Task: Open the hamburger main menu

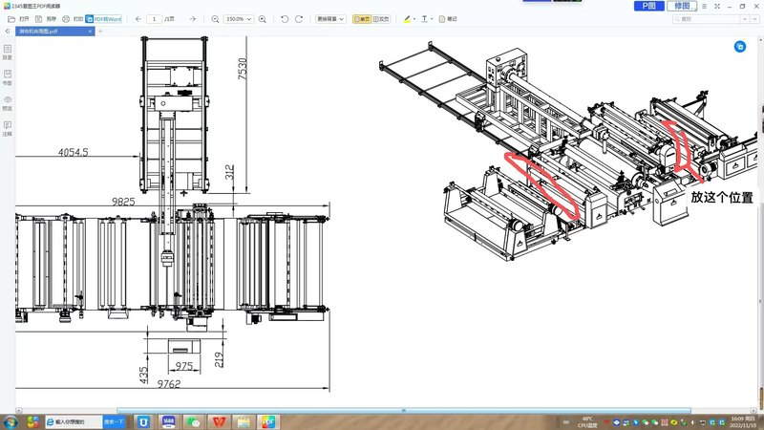Action: [x=704, y=7]
